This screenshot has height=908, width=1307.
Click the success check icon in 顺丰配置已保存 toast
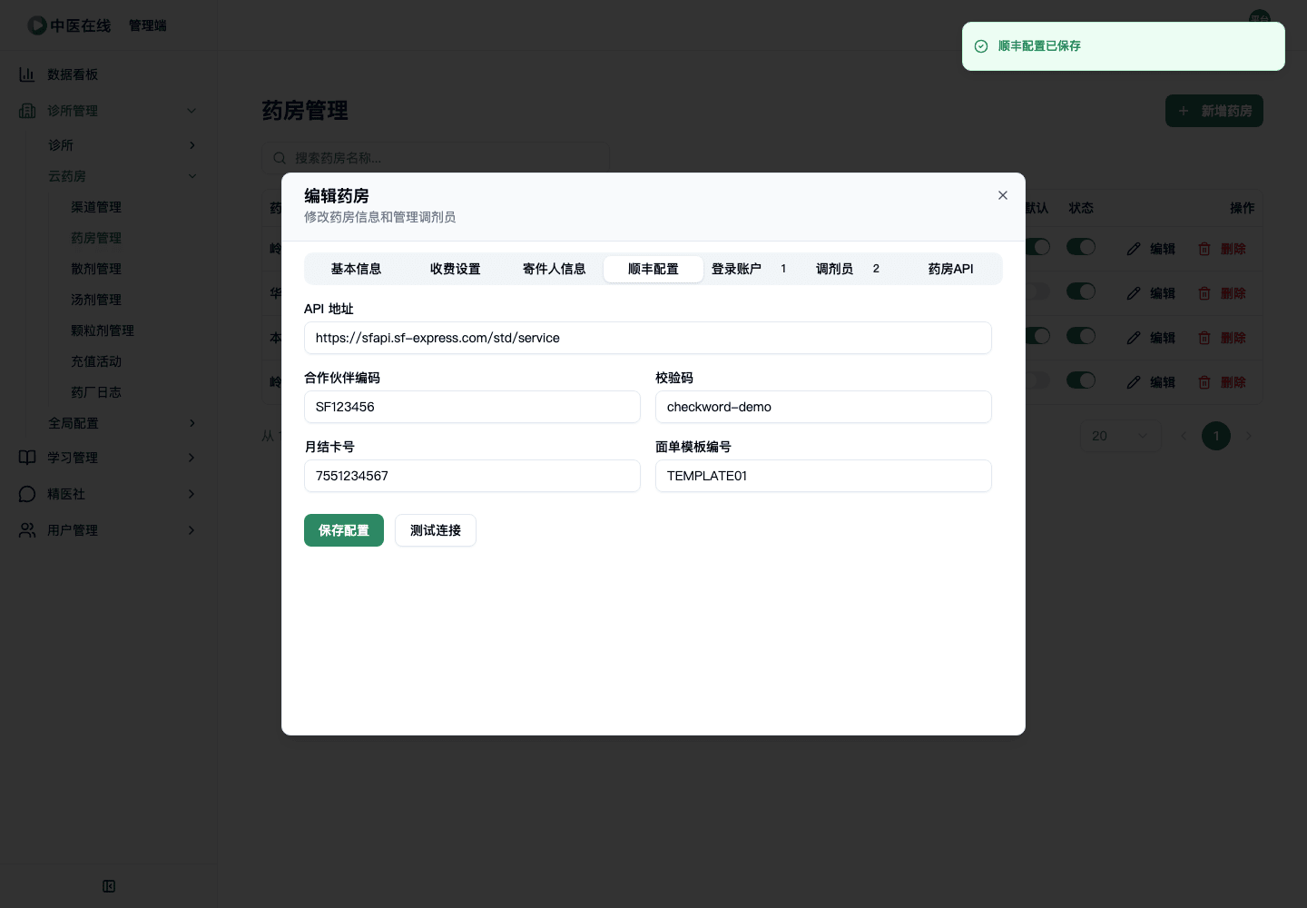point(981,46)
